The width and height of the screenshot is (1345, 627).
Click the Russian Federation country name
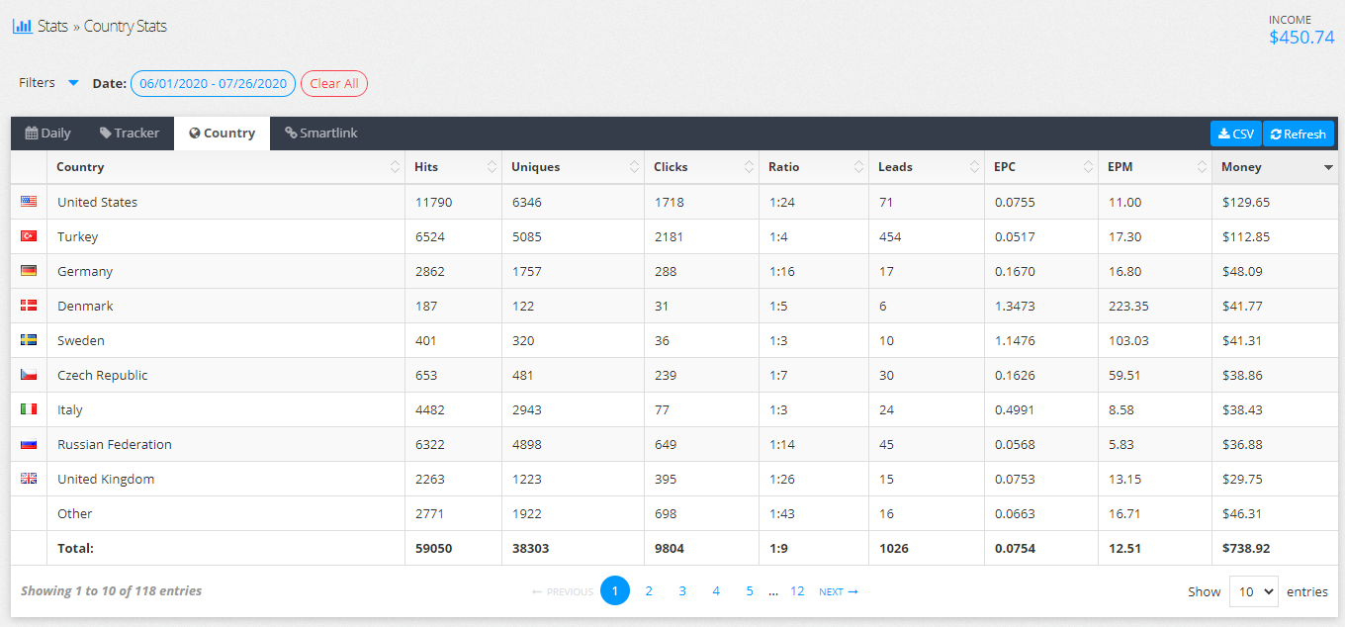click(115, 444)
